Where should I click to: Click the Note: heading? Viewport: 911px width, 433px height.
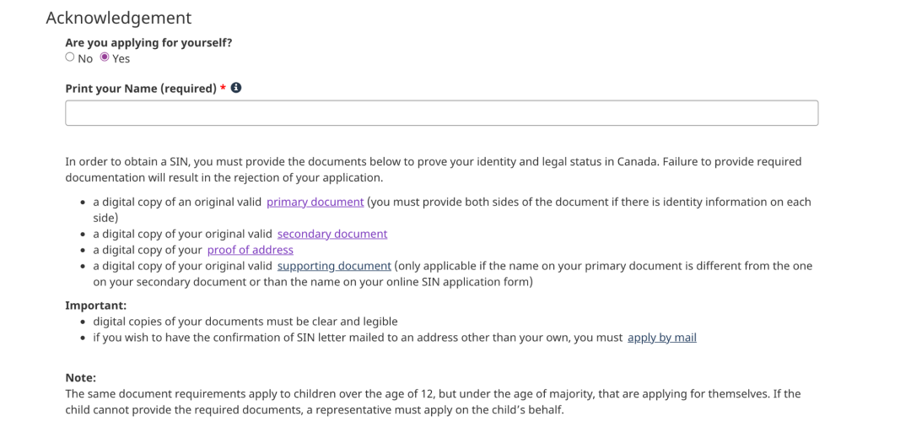point(81,378)
